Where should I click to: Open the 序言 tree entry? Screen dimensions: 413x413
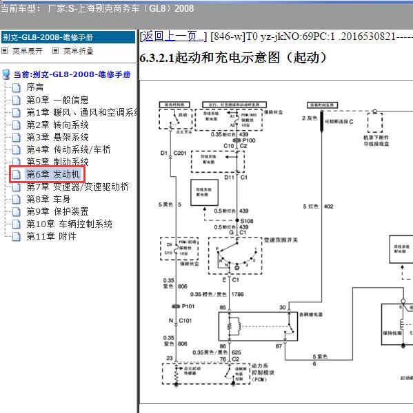(x=35, y=87)
